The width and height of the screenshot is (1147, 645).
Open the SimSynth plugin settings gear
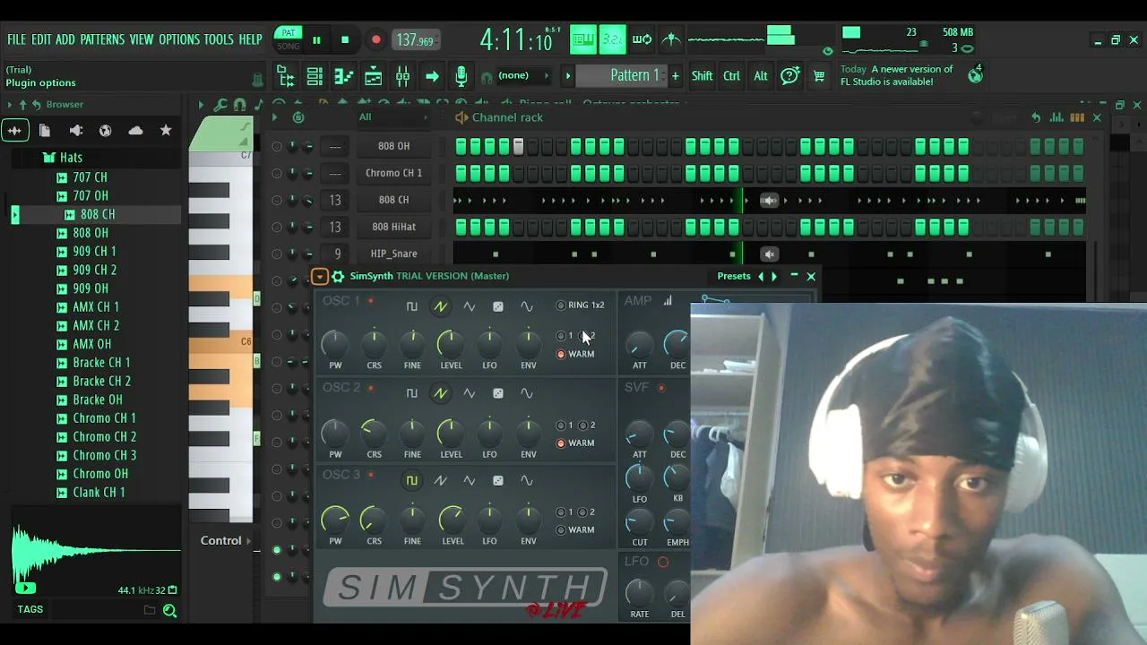[338, 276]
